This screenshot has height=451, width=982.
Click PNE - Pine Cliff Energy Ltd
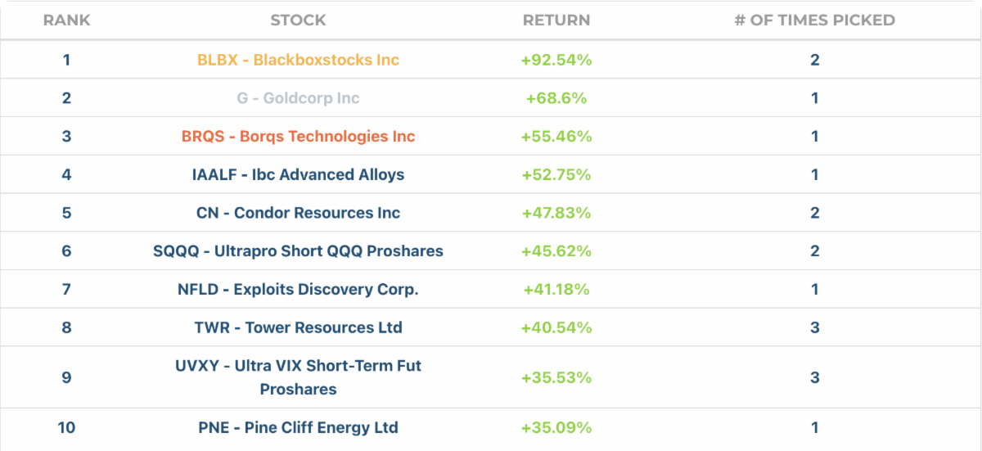(x=298, y=427)
